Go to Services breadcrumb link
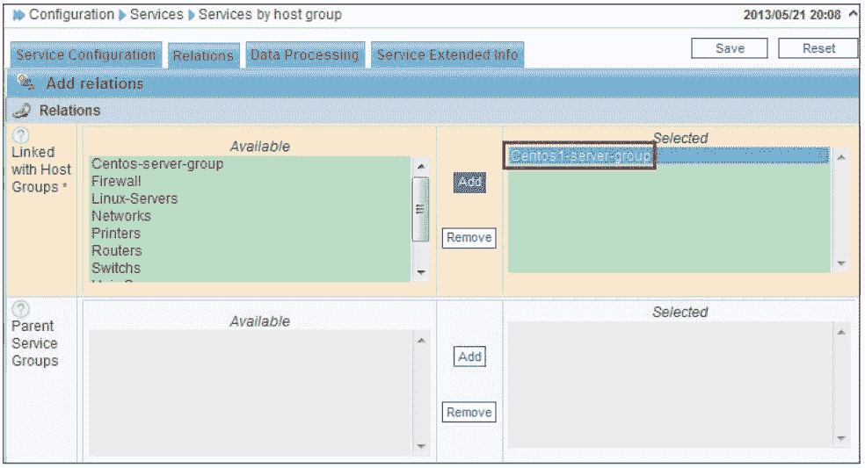The height and width of the screenshot is (468, 865). coord(156,15)
